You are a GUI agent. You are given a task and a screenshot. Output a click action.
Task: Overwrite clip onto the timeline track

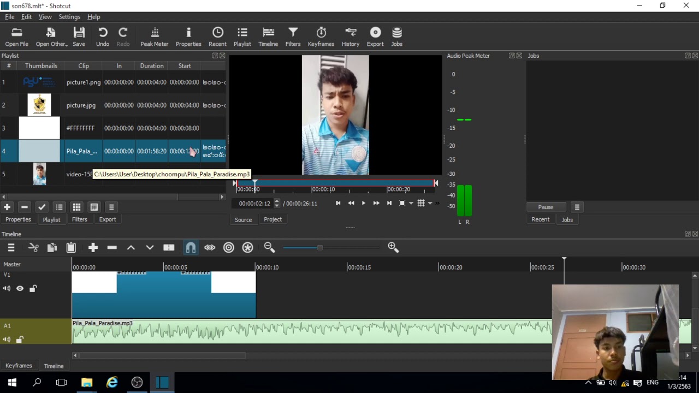coord(150,248)
